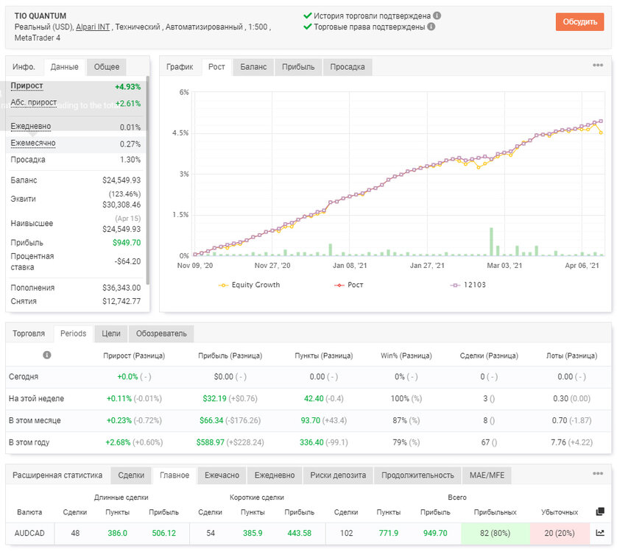Click info icon next to Торговые права подтверждены
This screenshot has width=617, height=552.
pyautogui.click(x=431, y=26)
